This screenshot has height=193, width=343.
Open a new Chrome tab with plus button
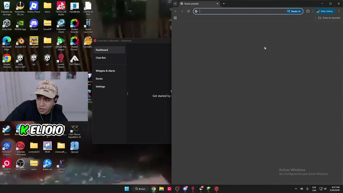[224, 4]
